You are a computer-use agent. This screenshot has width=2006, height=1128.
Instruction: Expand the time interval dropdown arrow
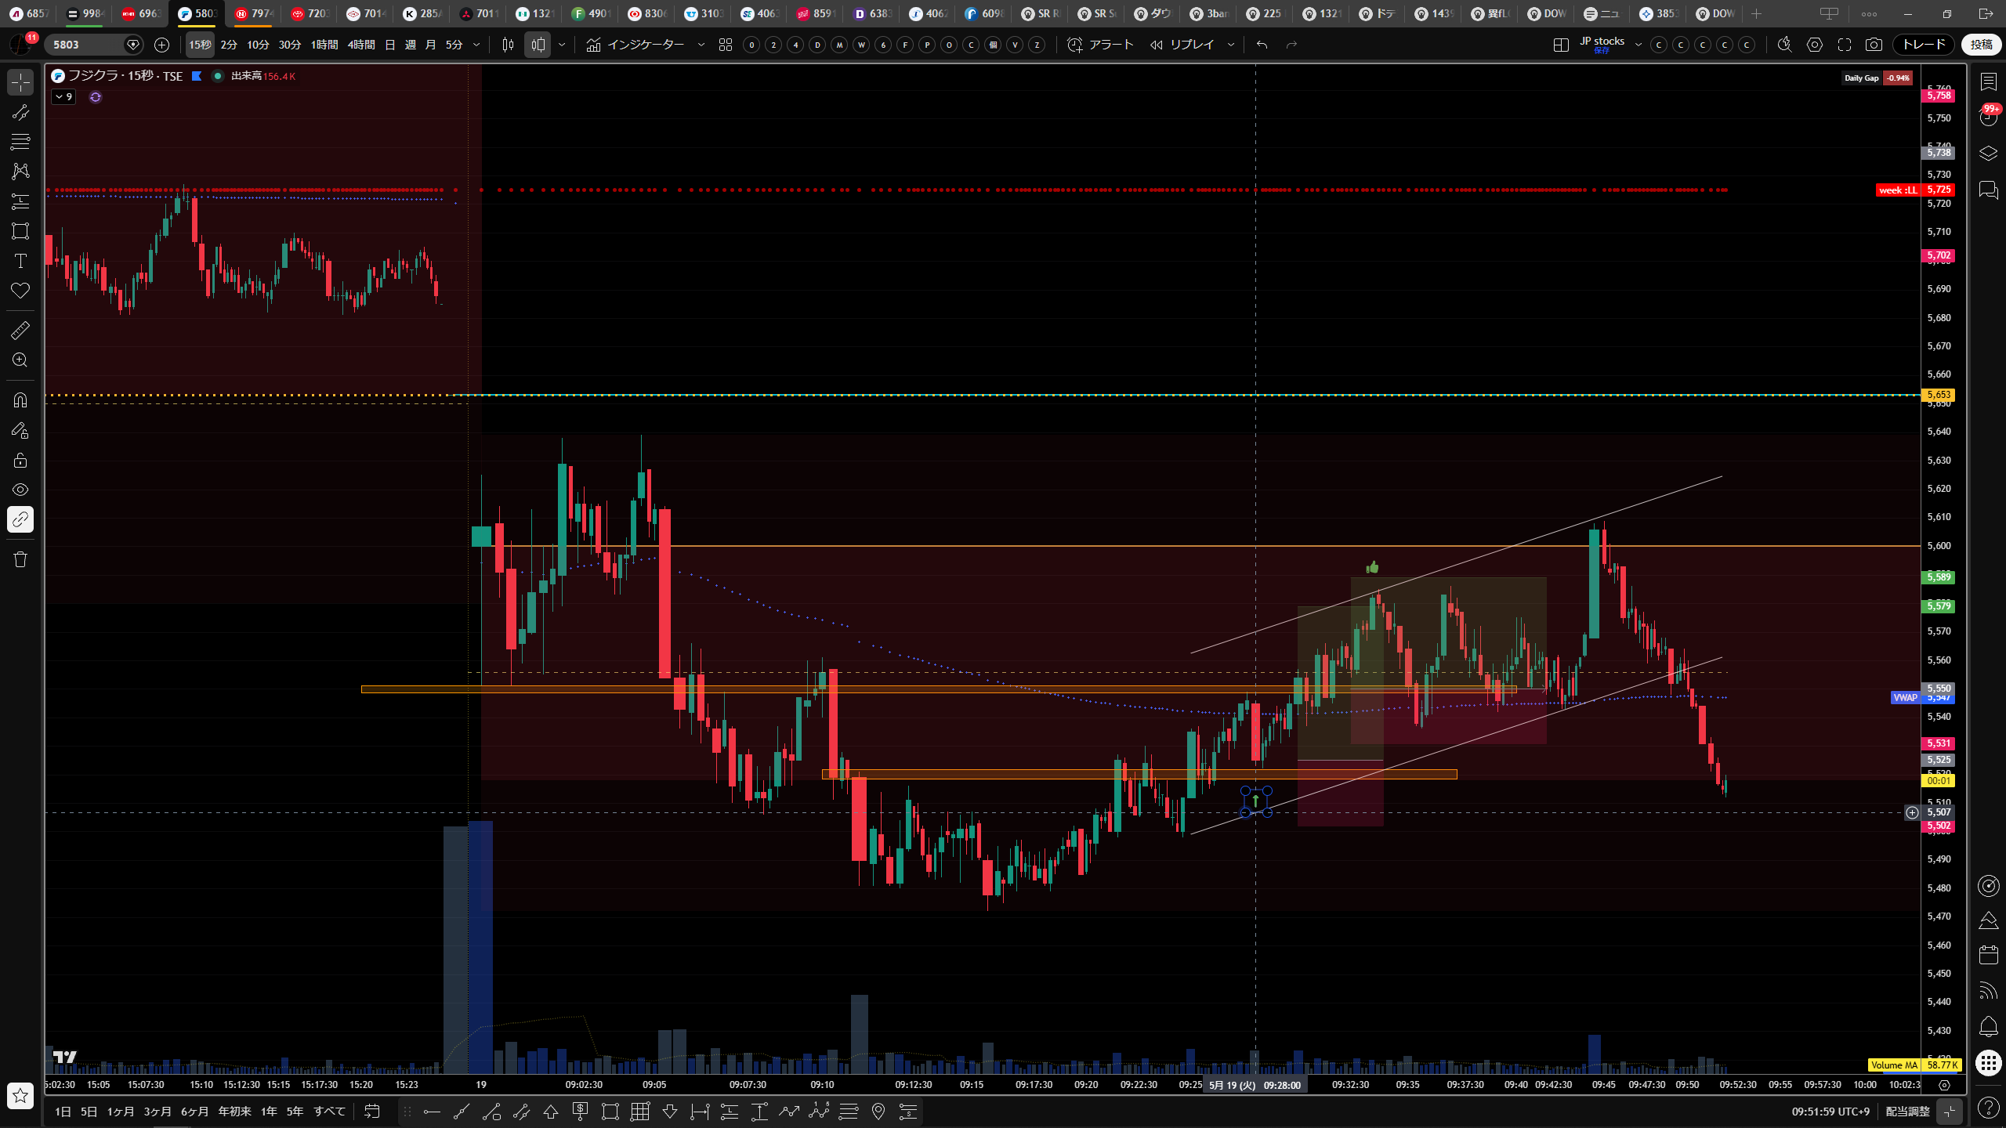point(476,45)
